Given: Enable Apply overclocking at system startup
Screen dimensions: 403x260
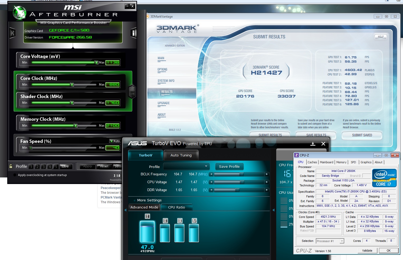Looking at the screenshot, I should [x=14, y=175].
